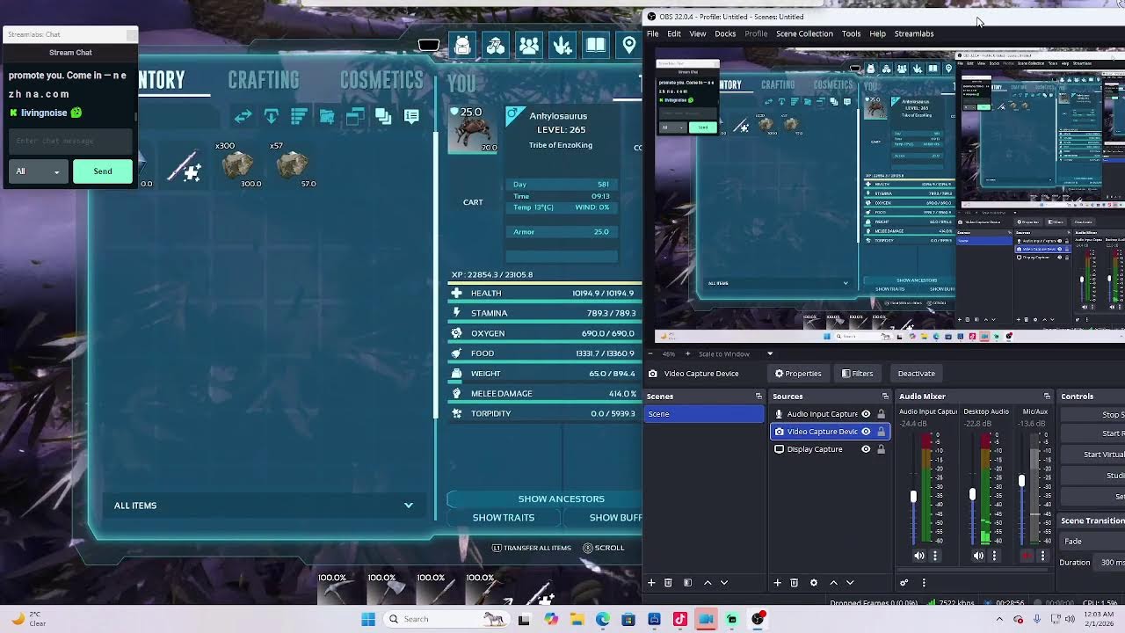The image size is (1125, 633).
Task: Remove selected scene with trash icon
Action: click(x=668, y=582)
